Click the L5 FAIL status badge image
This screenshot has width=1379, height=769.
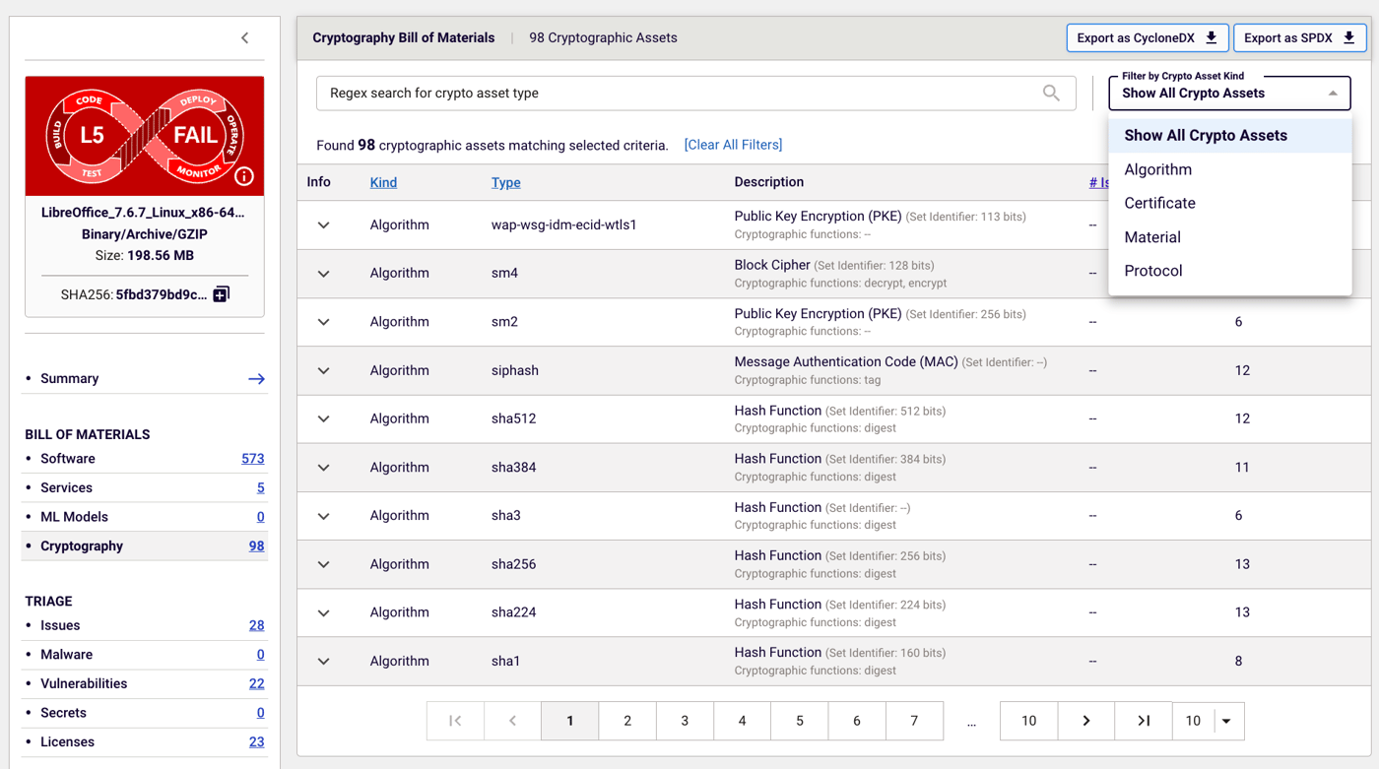[x=145, y=136]
